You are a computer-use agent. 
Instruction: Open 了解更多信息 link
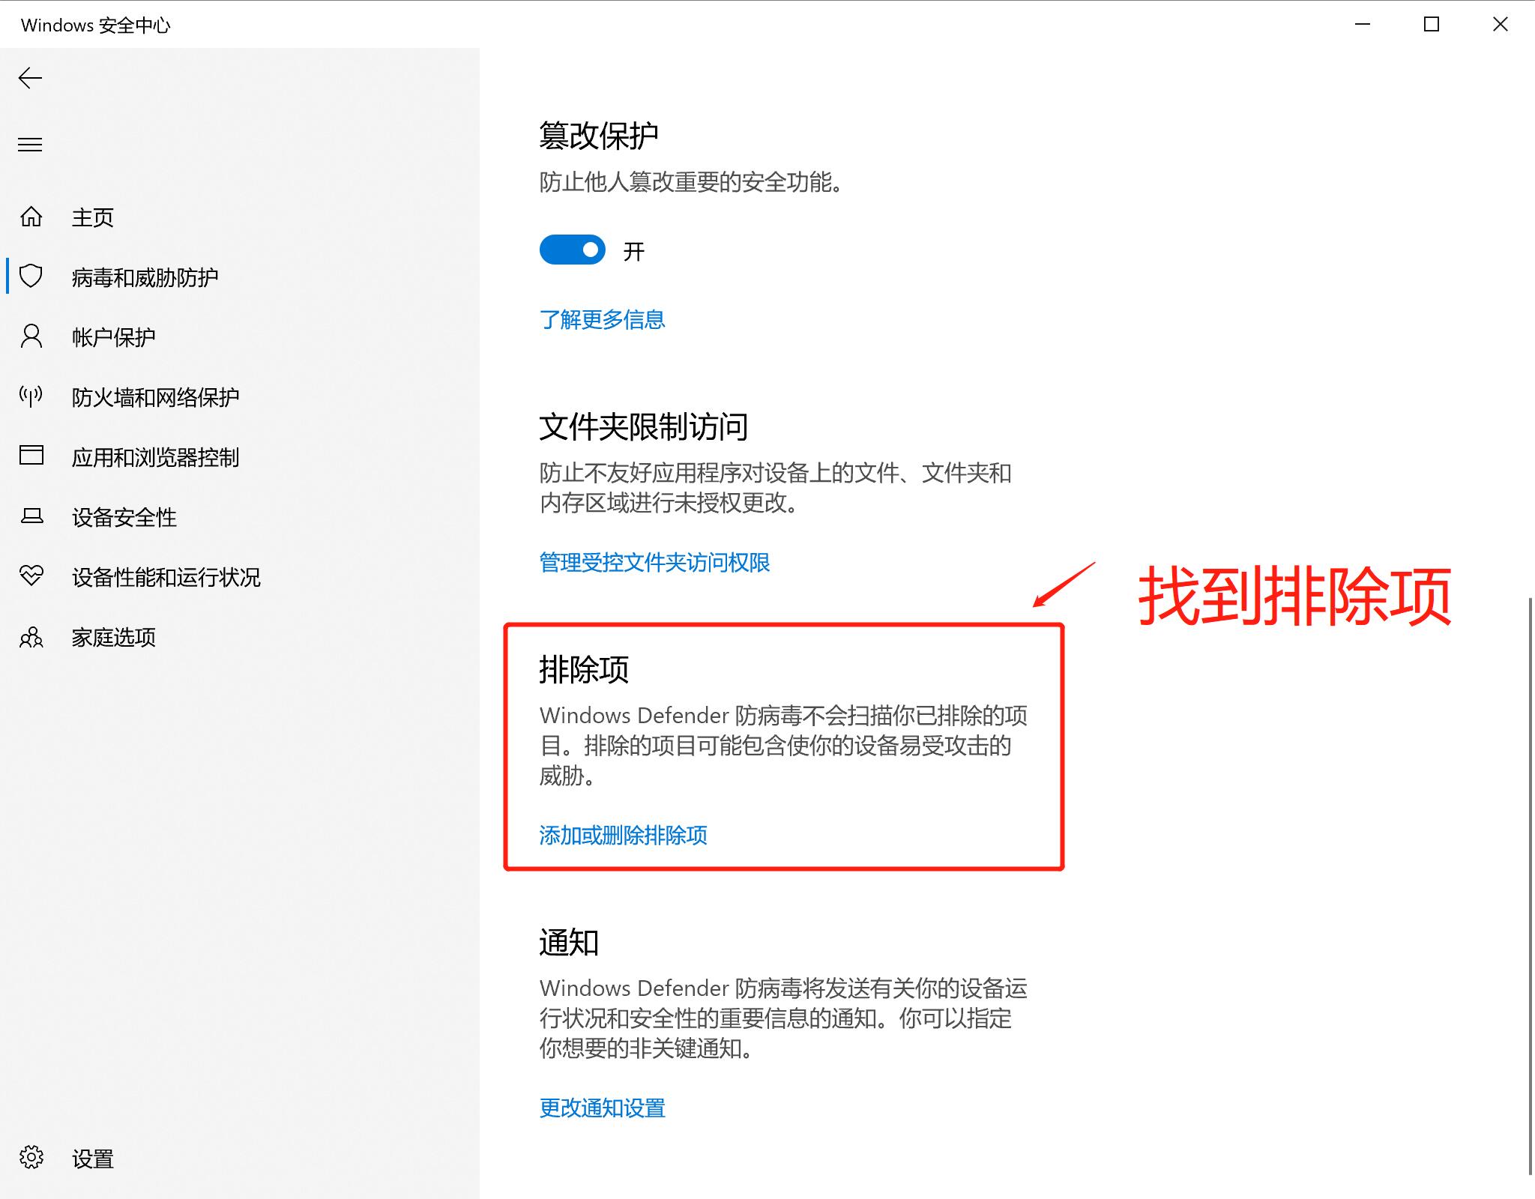click(602, 320)
